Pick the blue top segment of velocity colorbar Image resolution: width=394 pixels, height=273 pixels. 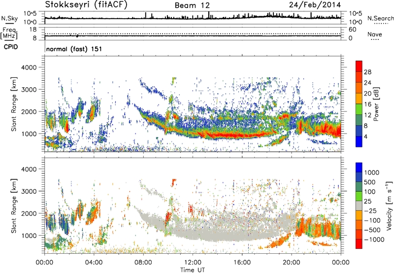pyautogui.click(x=359, y=168)
